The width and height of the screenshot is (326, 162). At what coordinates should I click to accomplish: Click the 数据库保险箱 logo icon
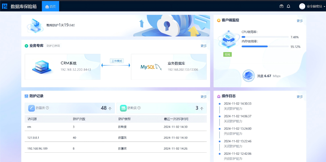[x=5, y=6]
